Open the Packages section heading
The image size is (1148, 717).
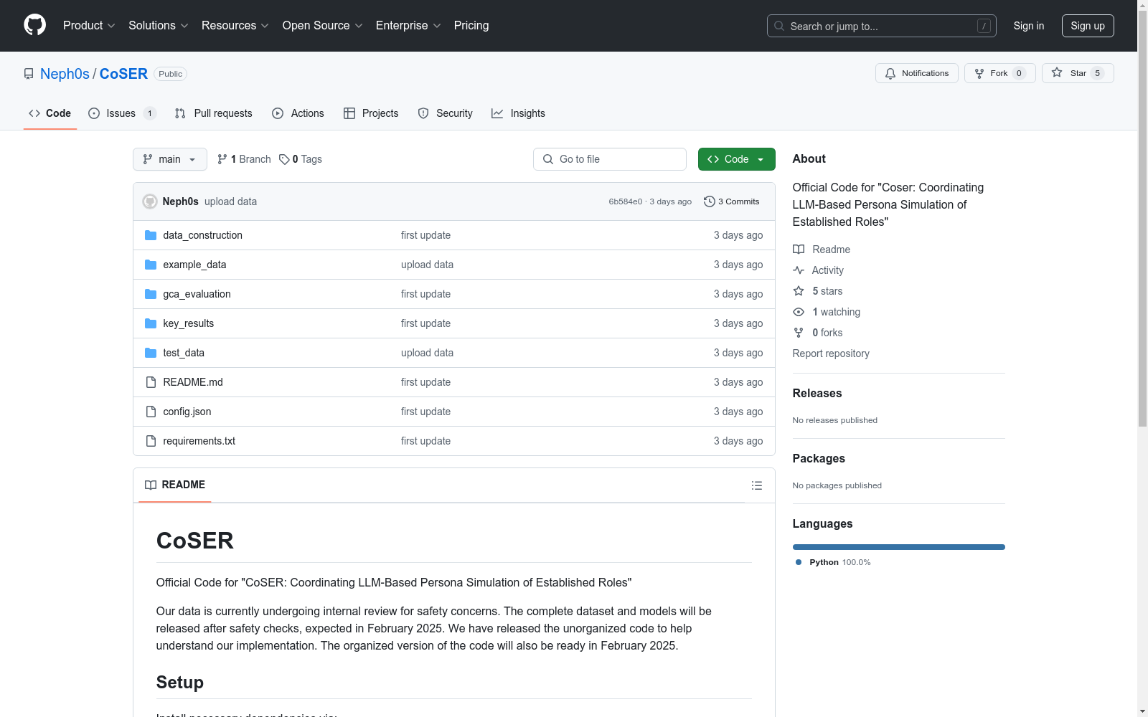[819, 458]
